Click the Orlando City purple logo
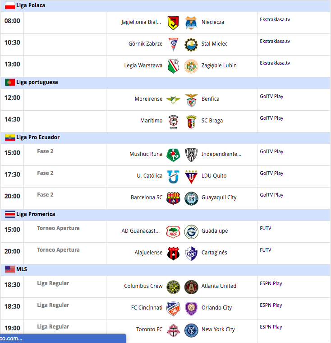331x343 pixels. [x=191, y=309]
